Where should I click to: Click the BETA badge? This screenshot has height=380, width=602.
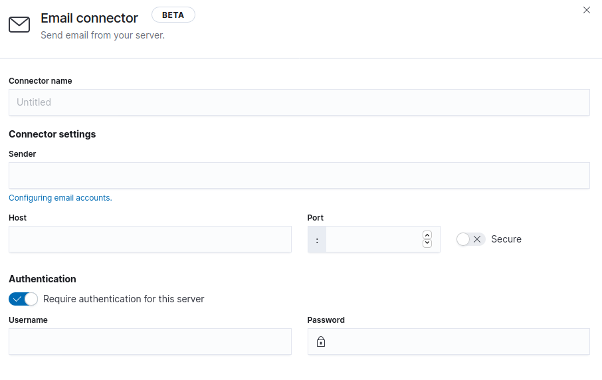click(x=173, y=15)
